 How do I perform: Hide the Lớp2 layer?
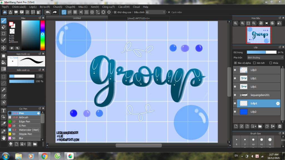pyautogui.click(x=235, y=112)
